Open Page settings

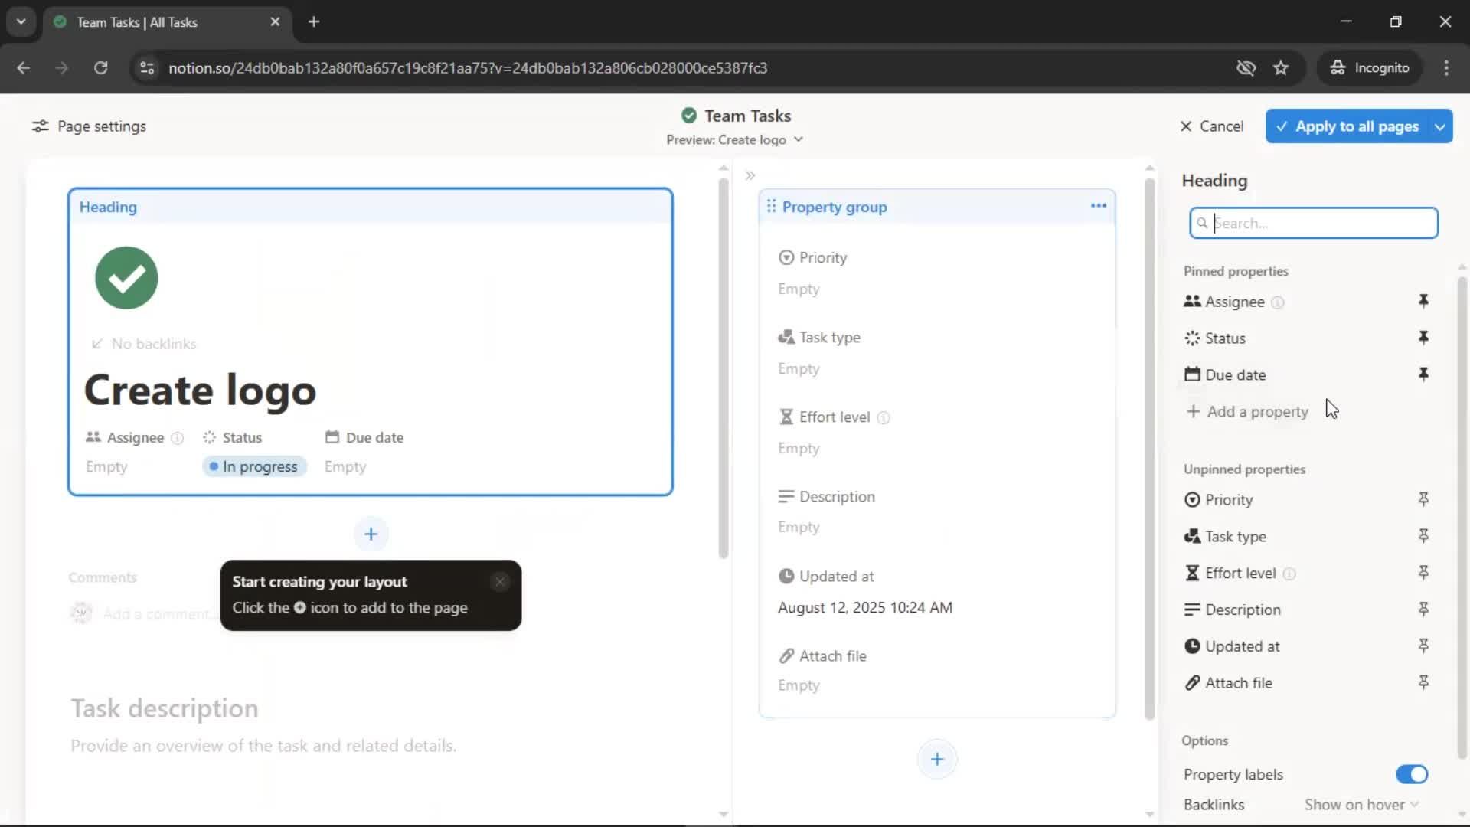[x=89, y=126]
